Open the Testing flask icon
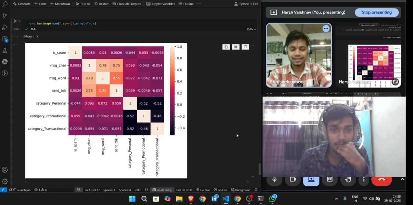This screenshot has height=205, width=413. click(5, 50)
